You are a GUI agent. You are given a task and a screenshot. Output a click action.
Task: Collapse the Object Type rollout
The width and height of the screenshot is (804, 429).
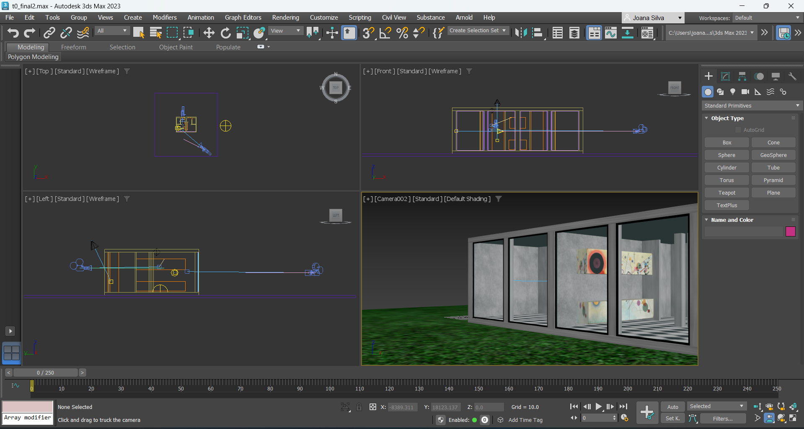(707, 118)
